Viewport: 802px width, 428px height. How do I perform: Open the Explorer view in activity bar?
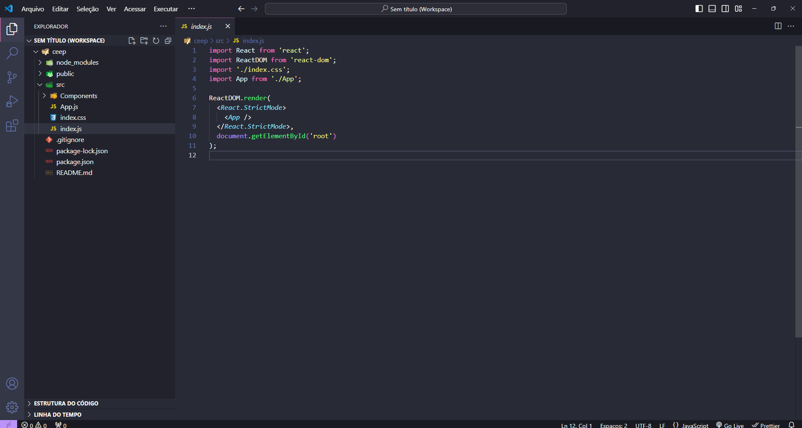[12, 29]
